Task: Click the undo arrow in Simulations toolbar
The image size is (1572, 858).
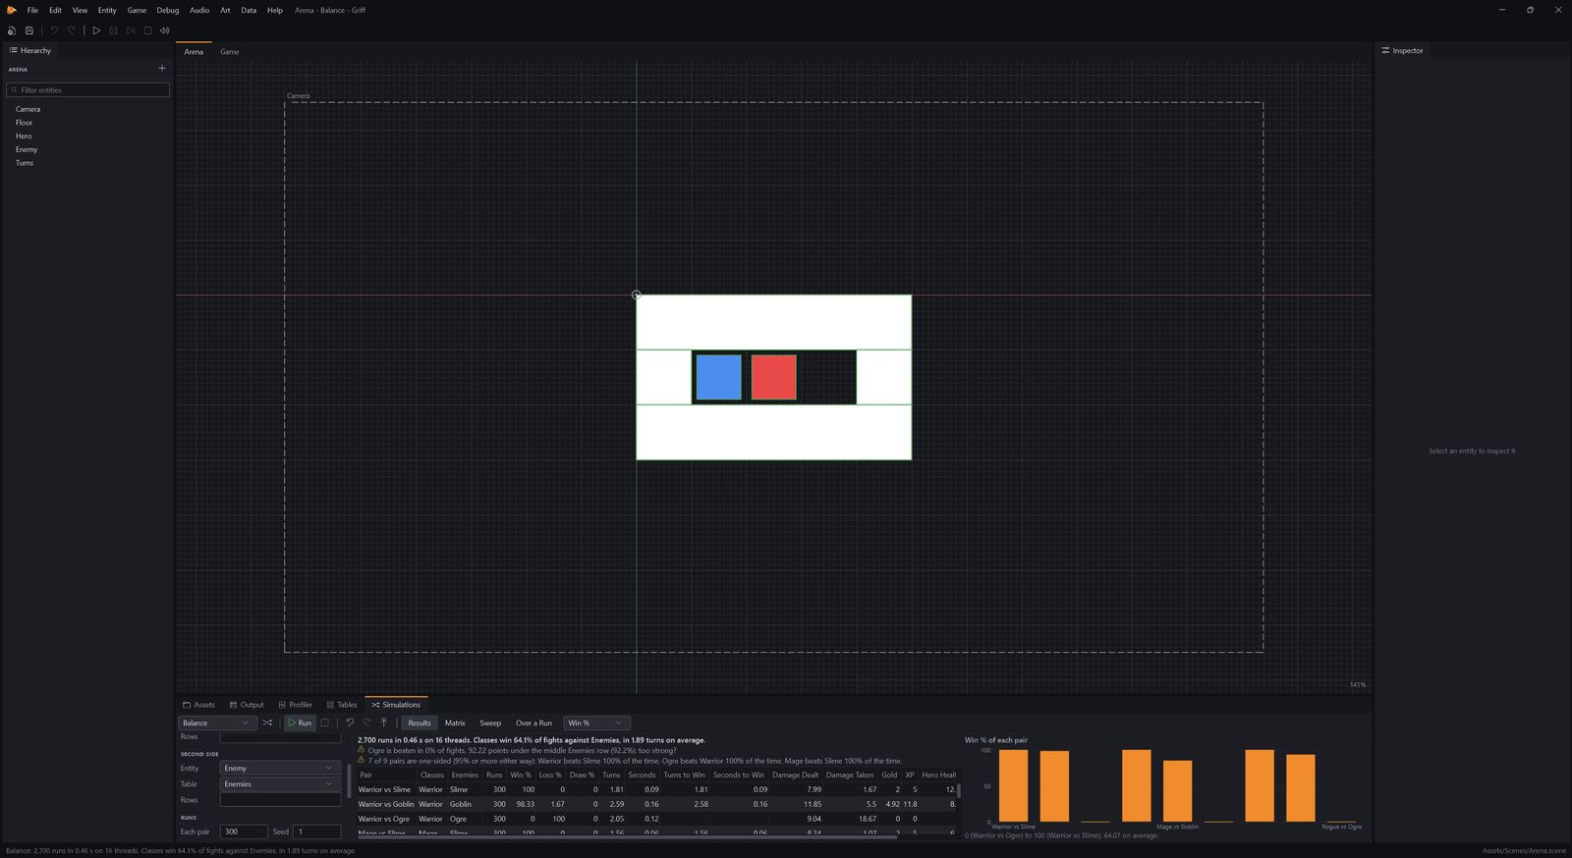Action: pos(350,723)
